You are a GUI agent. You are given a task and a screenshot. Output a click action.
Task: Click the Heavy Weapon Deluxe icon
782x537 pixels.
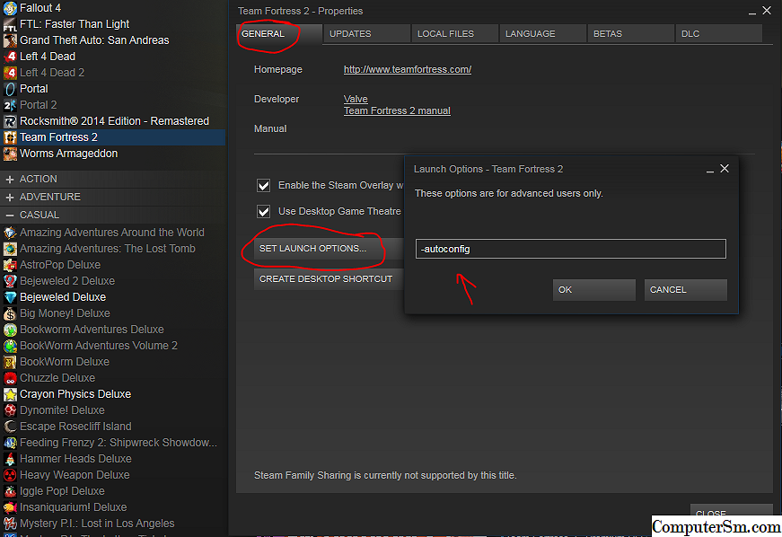point(10,475)
